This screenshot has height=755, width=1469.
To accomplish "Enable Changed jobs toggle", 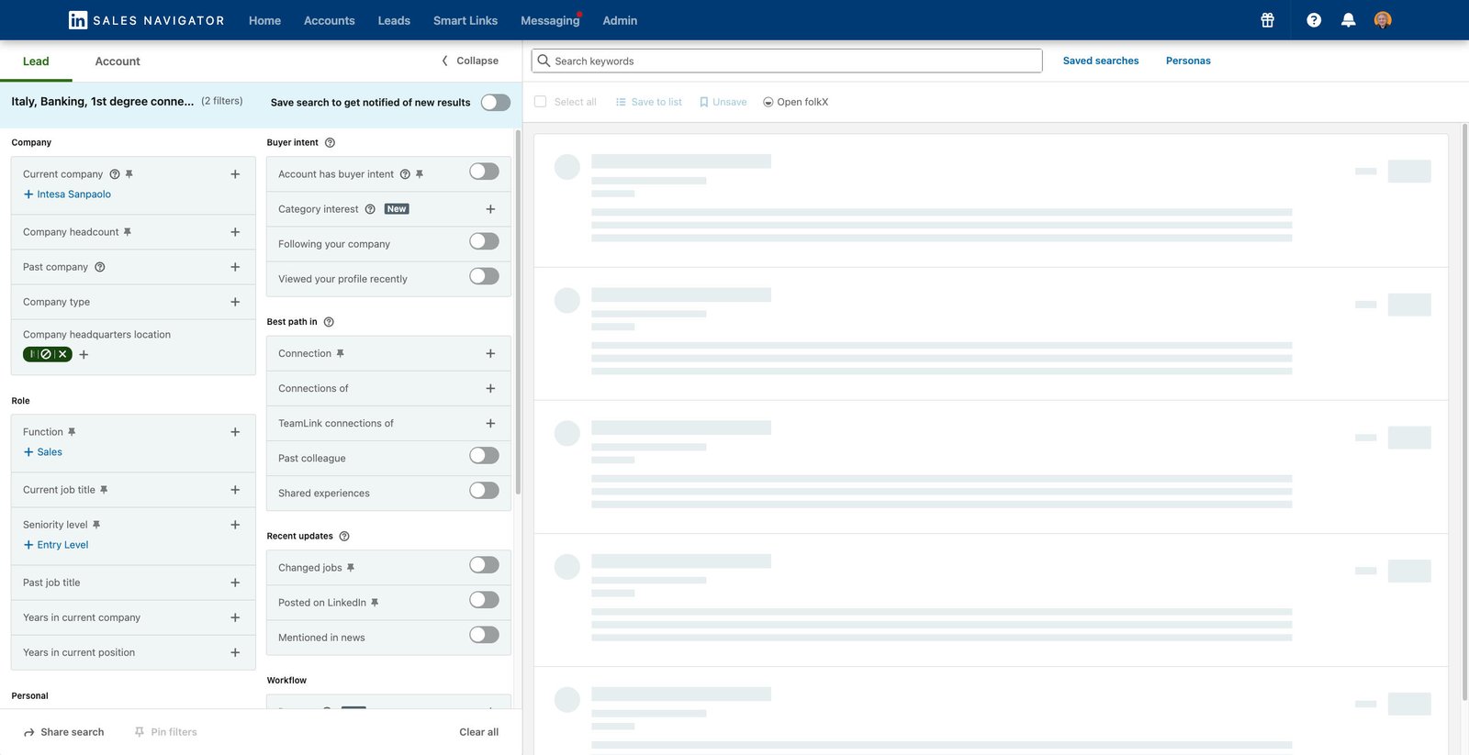I will click(484, 565).
